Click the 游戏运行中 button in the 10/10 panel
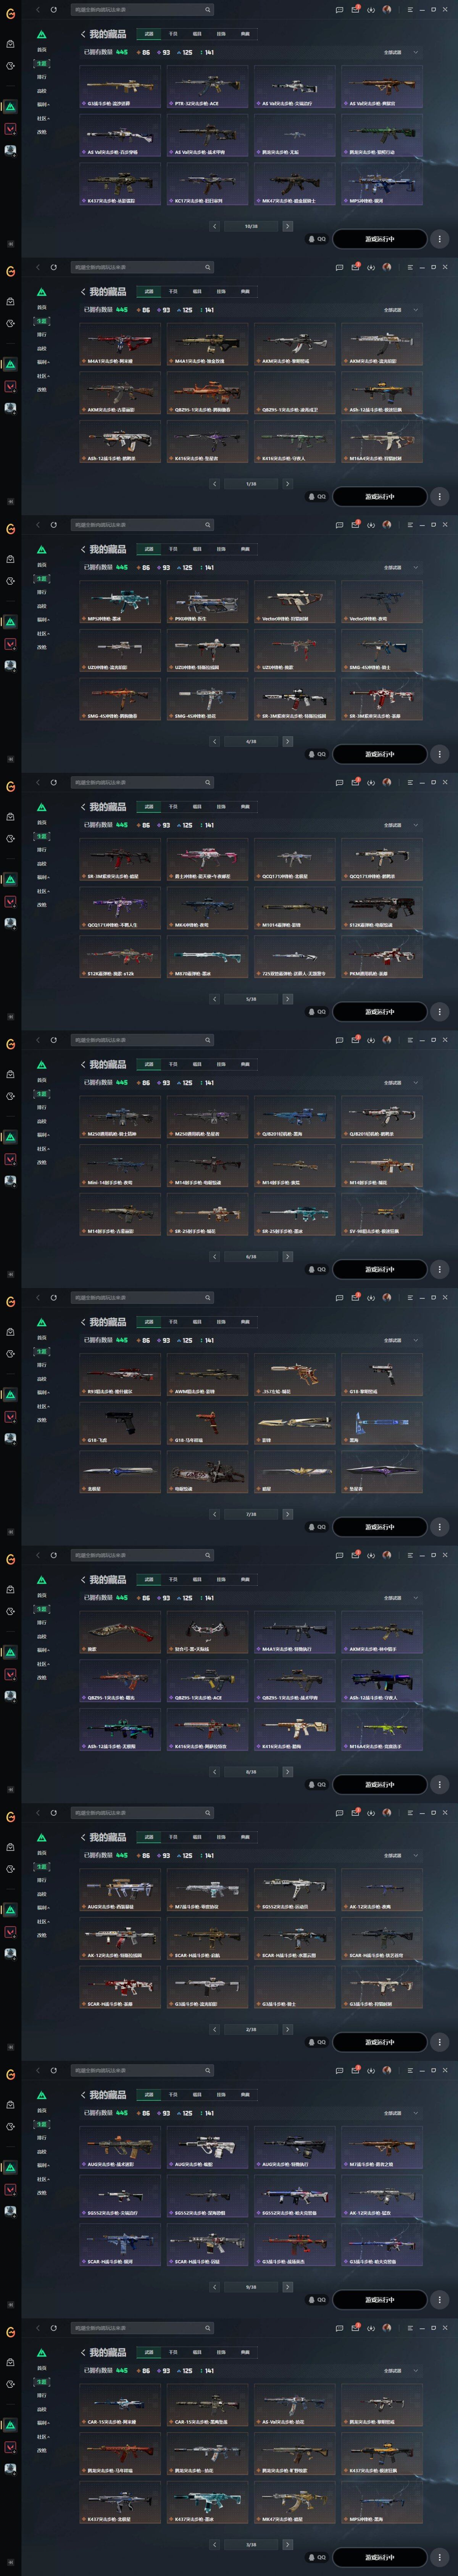Image resolution: width=458 pixels, height=2576 pixels. click(380, 239)
